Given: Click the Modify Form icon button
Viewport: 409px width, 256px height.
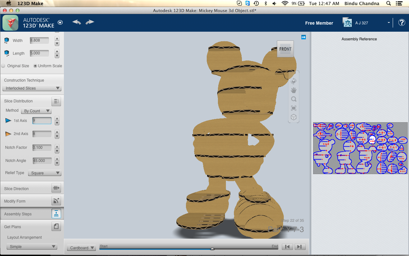Looking at the screenshot, I should tap(56, 201).
